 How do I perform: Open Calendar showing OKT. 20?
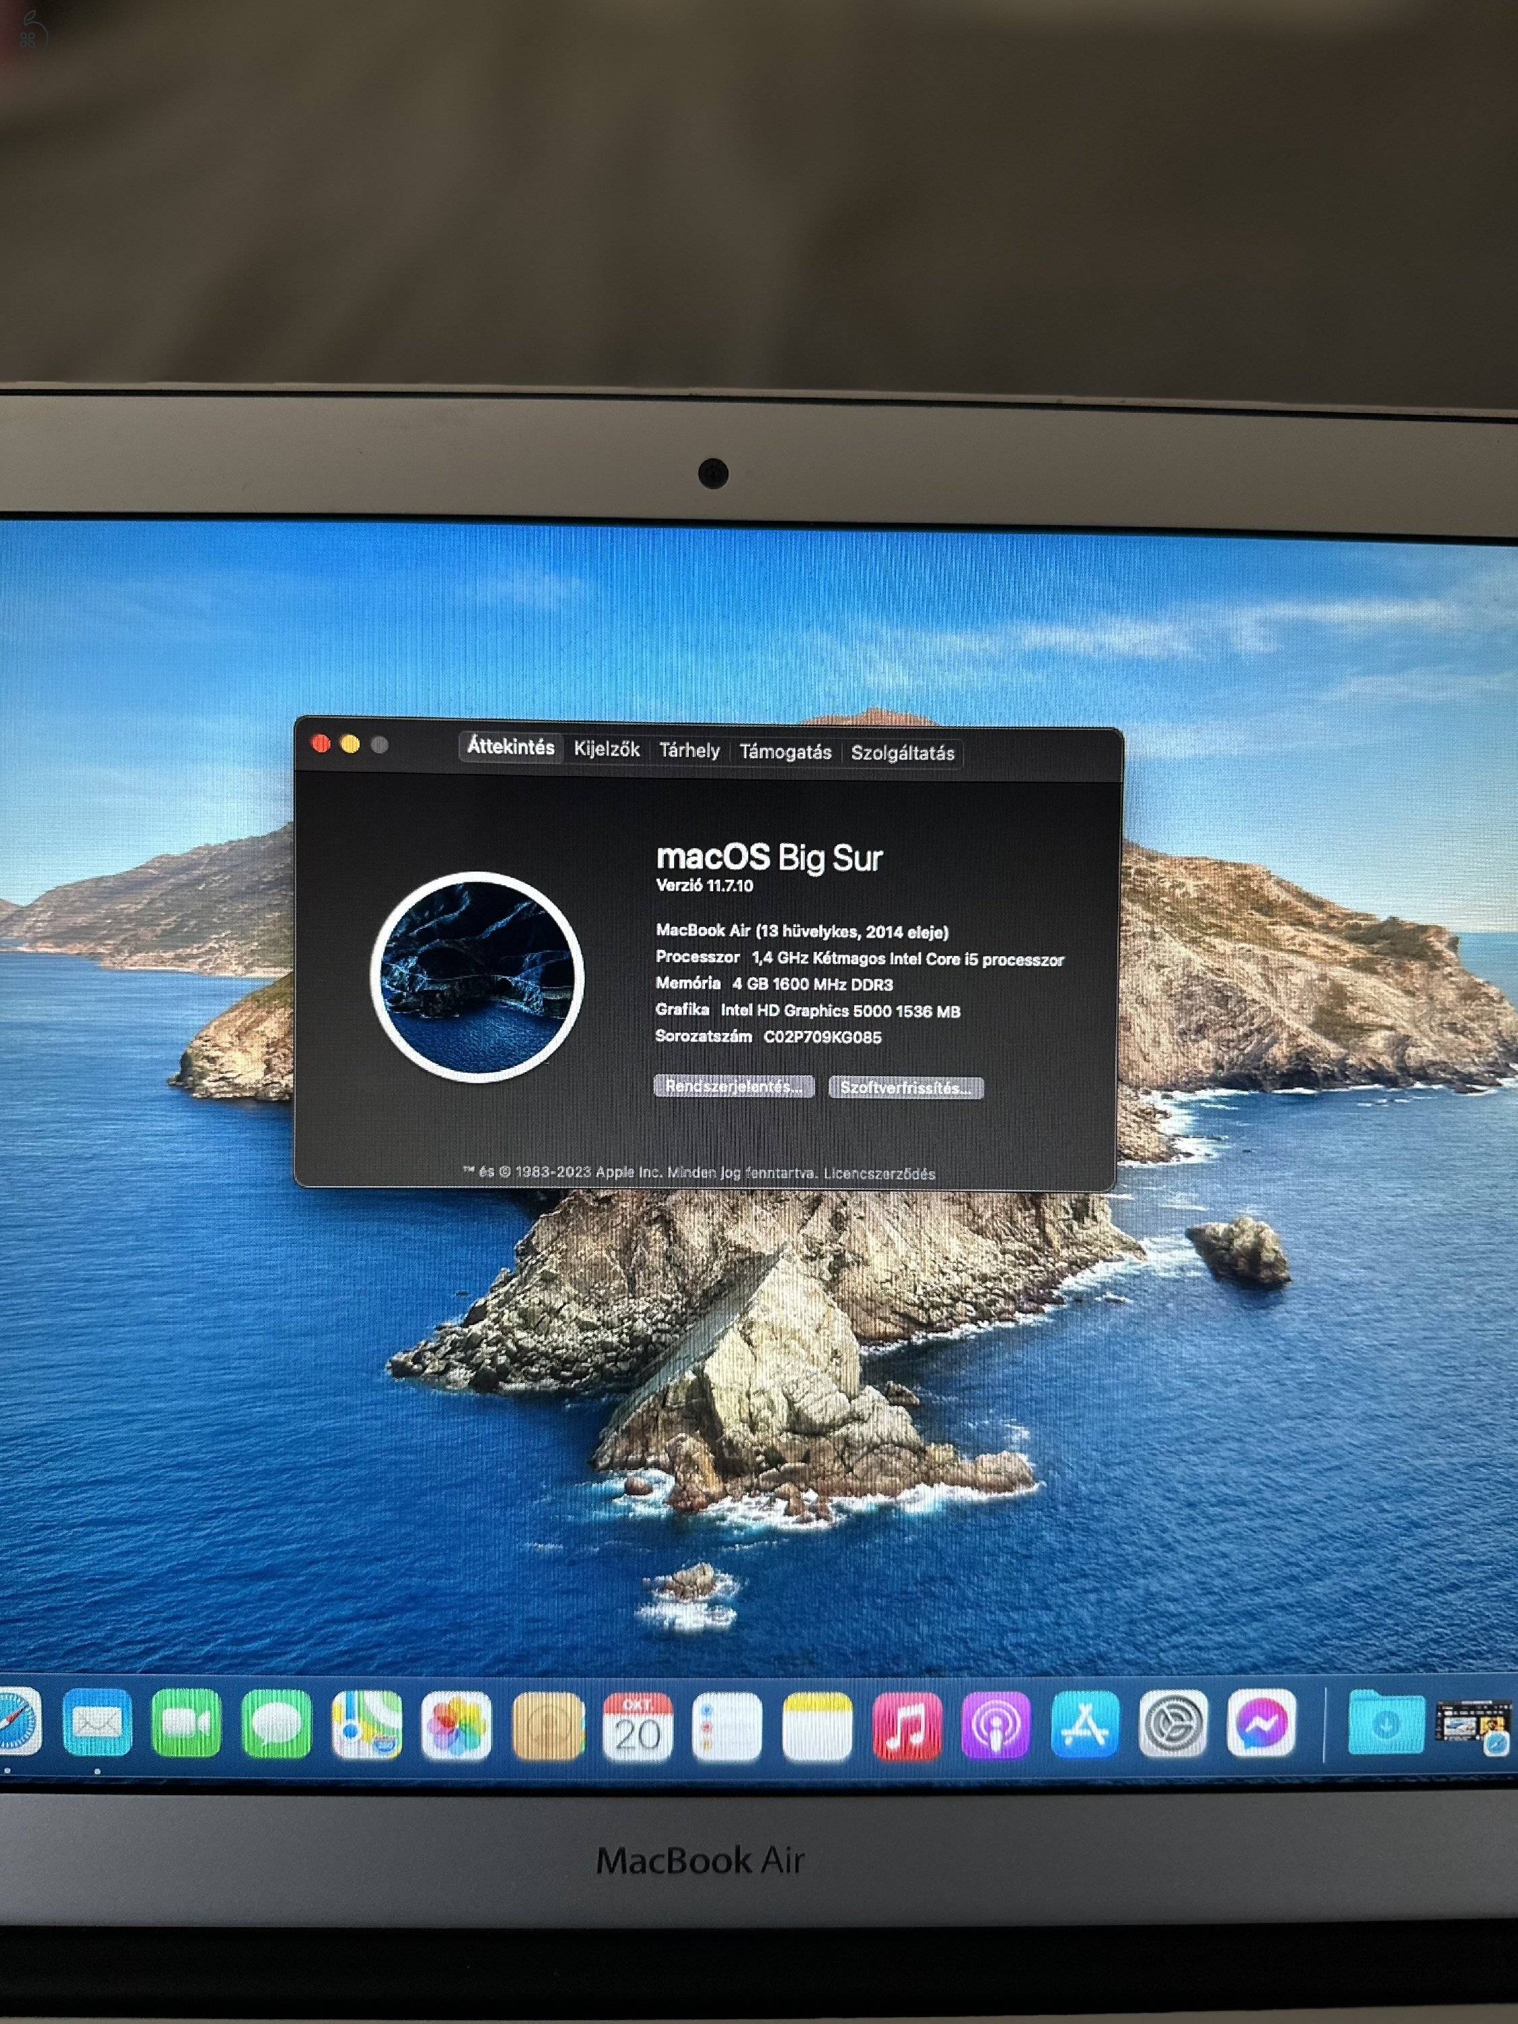pos(638,1728)
